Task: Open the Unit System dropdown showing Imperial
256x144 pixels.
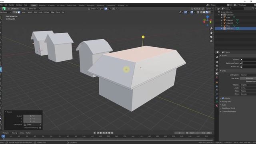Action: 248,75
